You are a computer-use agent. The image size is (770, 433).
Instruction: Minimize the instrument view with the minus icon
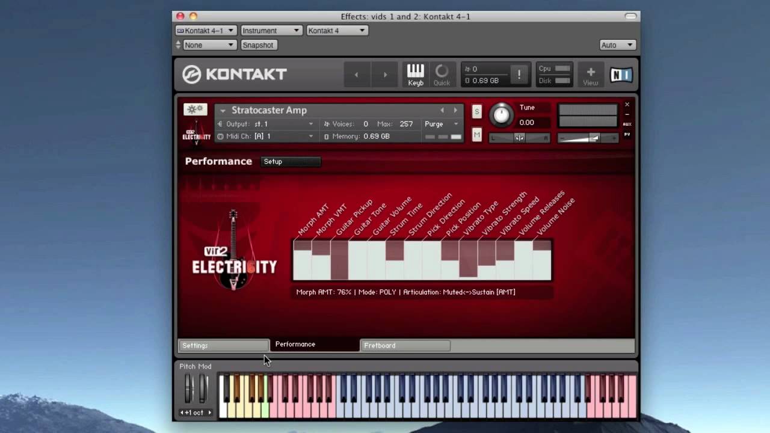pos(627,114)
